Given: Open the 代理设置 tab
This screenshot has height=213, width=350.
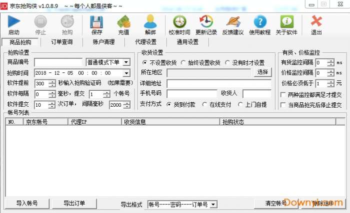Looking at the screenshot, I should coord(146,42).
